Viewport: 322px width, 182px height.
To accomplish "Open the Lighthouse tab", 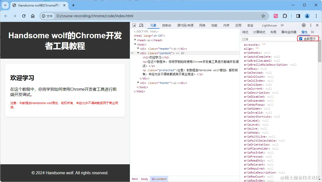I will coord(269,25).
